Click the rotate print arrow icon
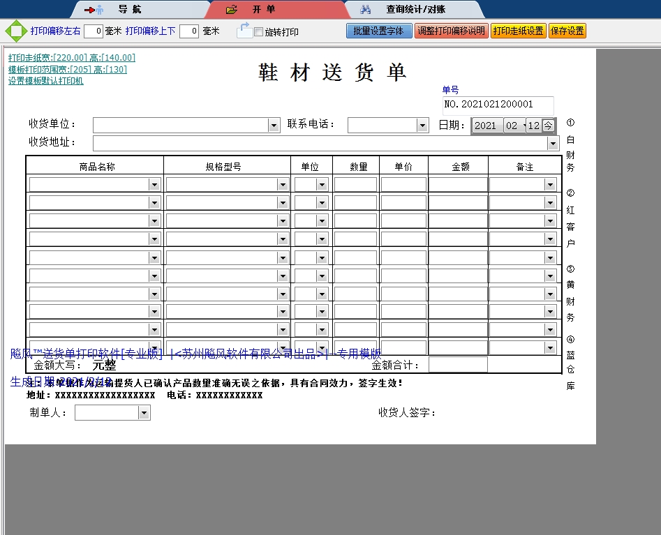Image resolution: width=661 pixels, height=535 pixels. tap(244, 30)
